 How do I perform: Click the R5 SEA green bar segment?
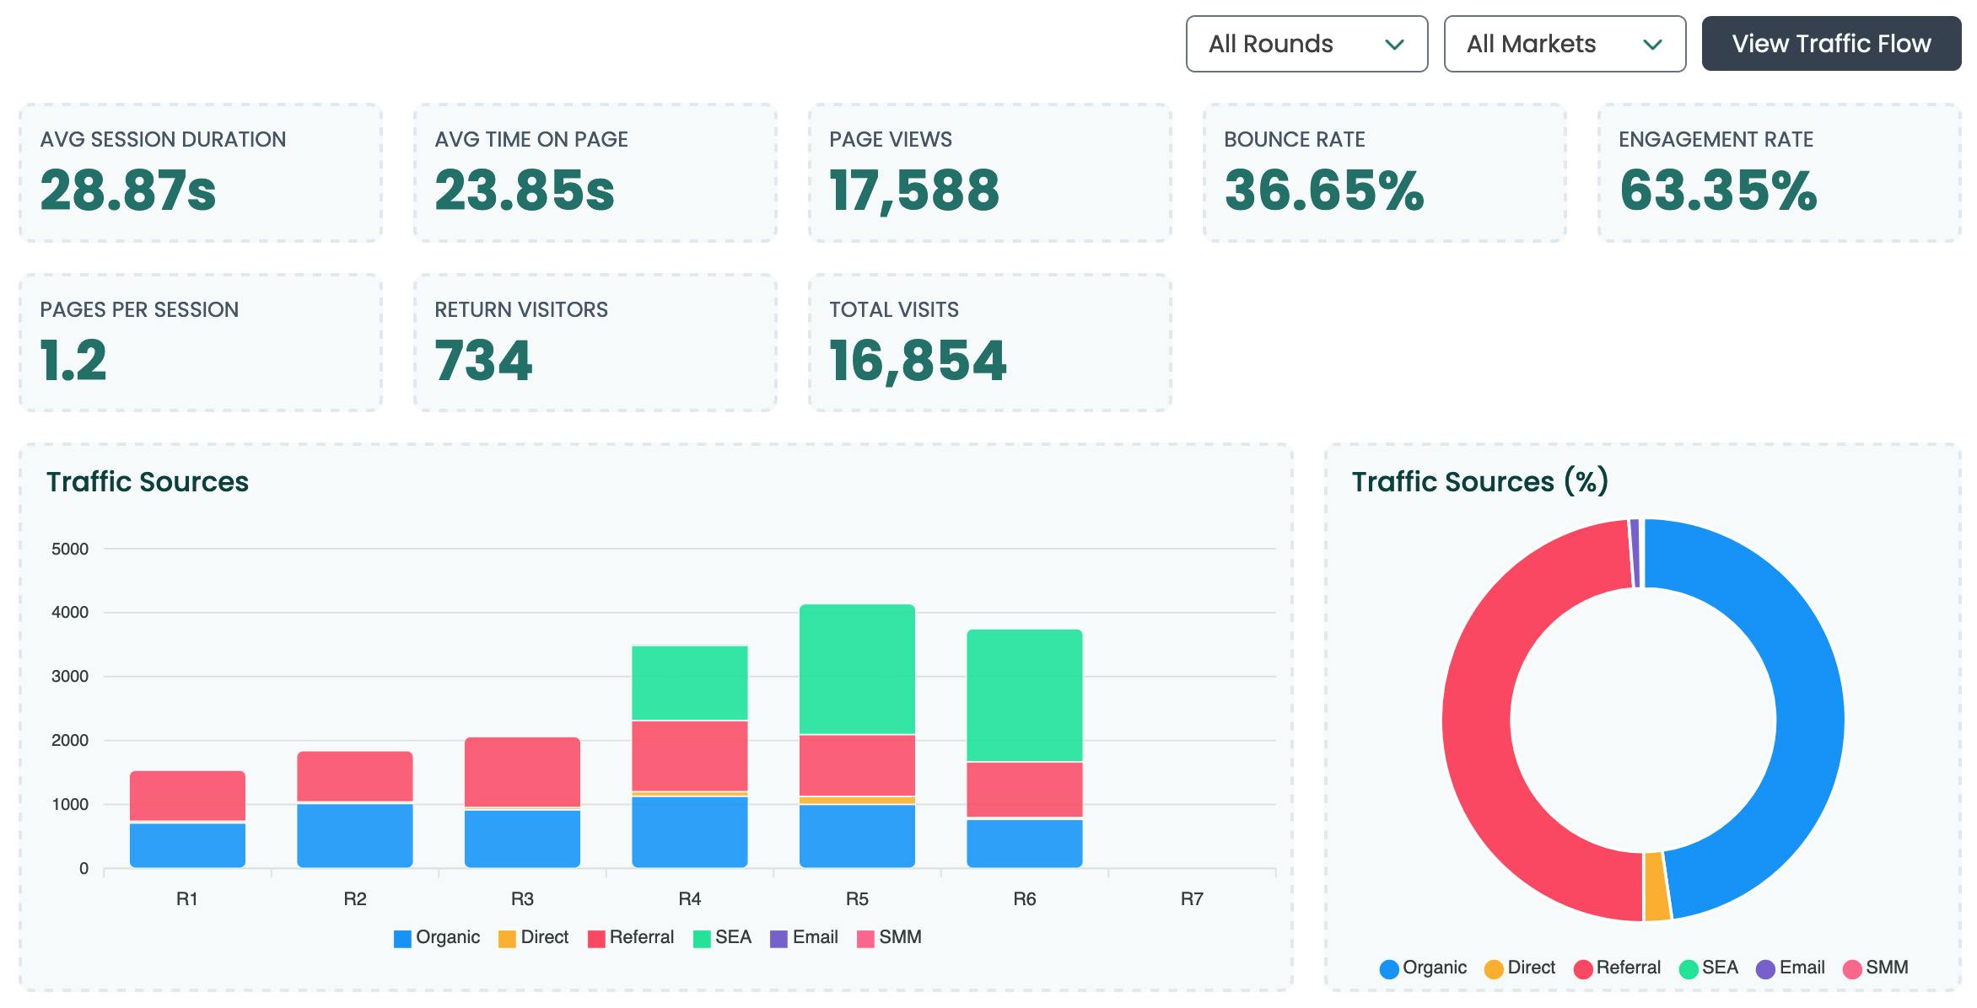click(x=857, y=669)
